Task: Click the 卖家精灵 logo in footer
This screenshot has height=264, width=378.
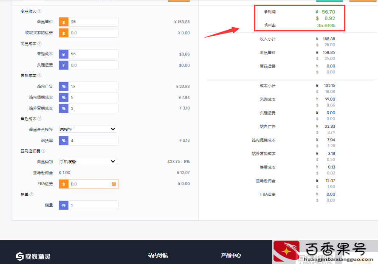Action: pyautogui.click(x=33, y=256)
